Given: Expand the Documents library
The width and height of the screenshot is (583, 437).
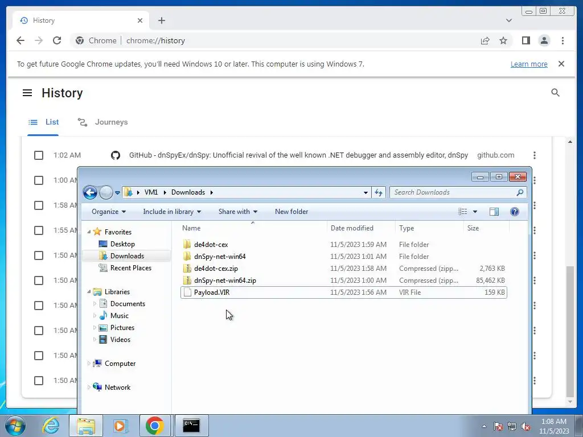Looking at the screenshot, I should pyautogui.click(x=95, y=304).
